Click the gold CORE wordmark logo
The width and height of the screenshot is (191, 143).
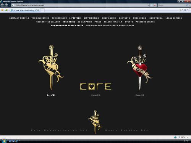click(x=95, y=87)
